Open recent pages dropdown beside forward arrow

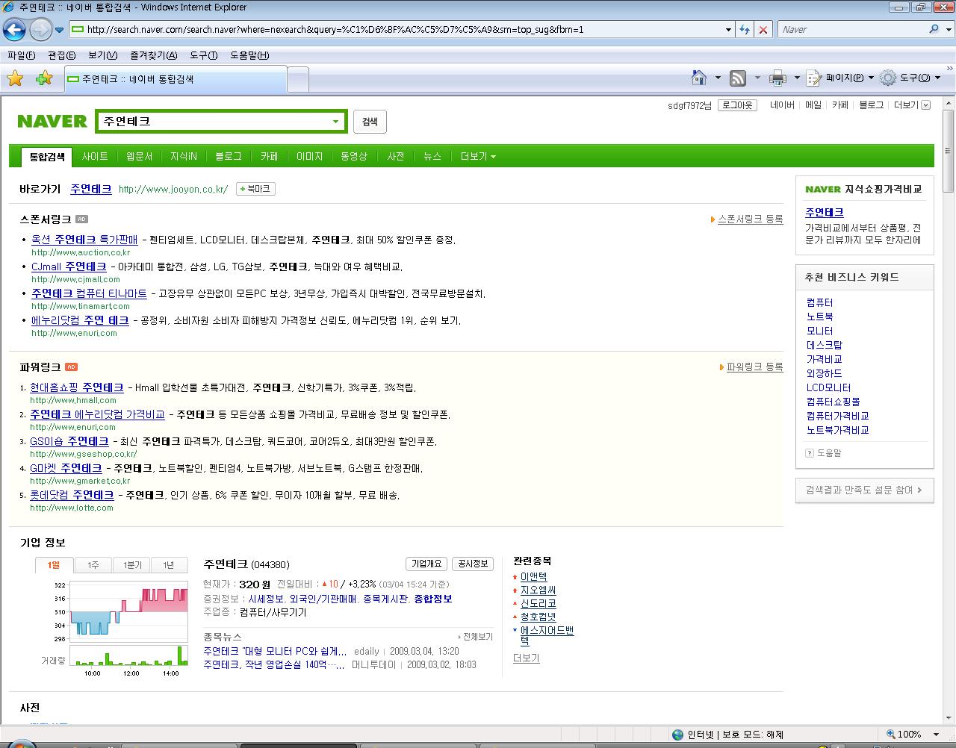coord(59,30)
